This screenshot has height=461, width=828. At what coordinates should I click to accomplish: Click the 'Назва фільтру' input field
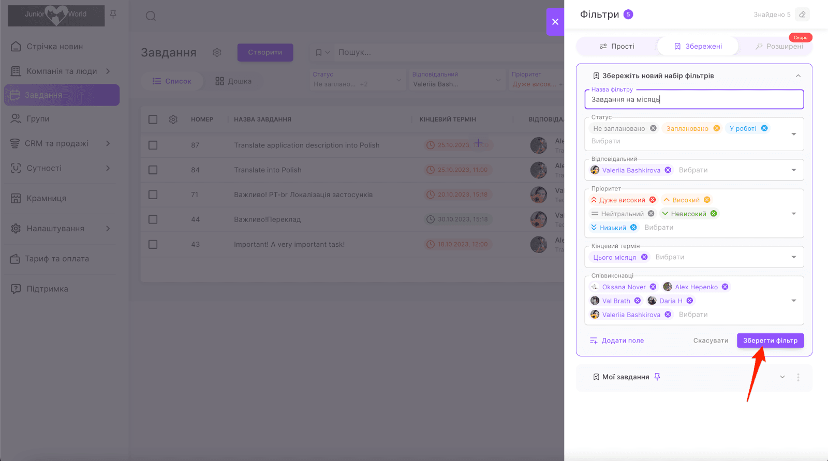(x=694, y=99)
